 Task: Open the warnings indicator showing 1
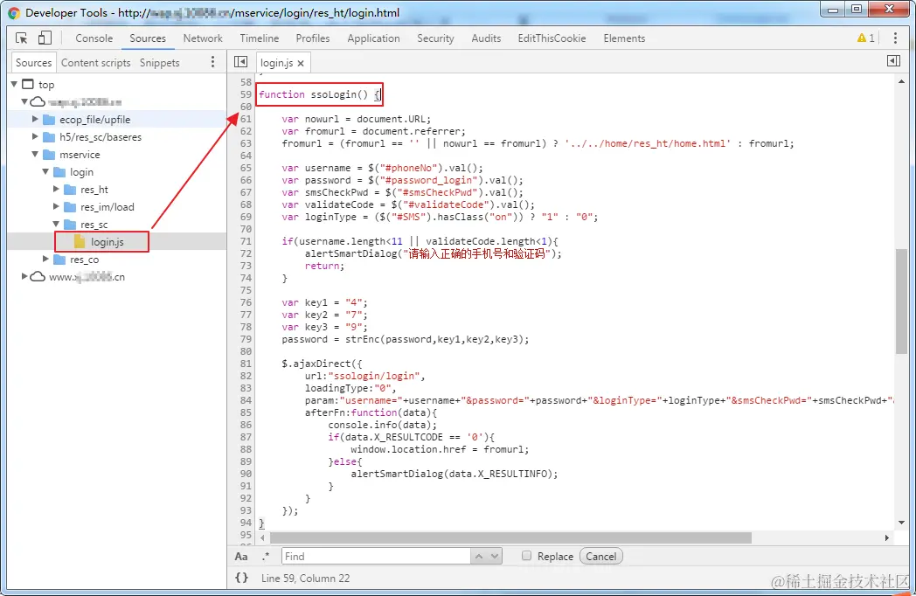(x=866, y=38)
